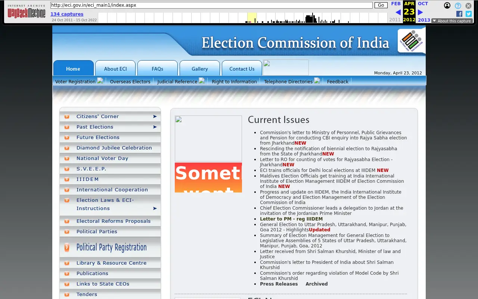478x299 pixels.
Task: Go to the previous capture arrow
Action: (398, 12)
